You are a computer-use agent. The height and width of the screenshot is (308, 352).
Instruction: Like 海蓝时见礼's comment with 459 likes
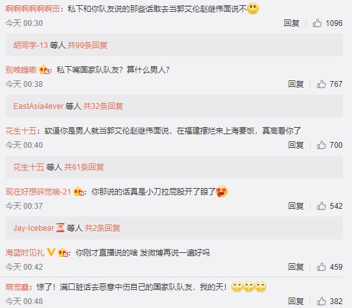coord(322,267)
